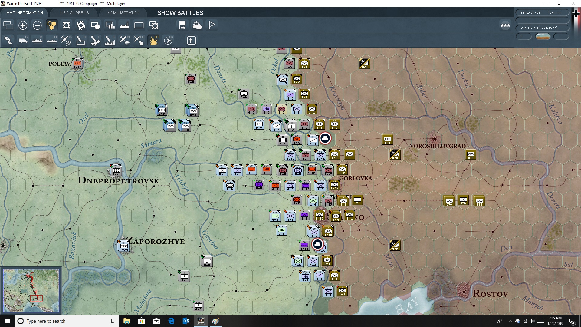Open the ADMINISTRATION tab
The image size is (581, 327).
tap(124, 13)
